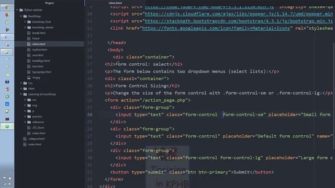Collapse the Learning kit bootStrap folder
335x188 pixels.
pyautogui.click(x=21, y=94)
